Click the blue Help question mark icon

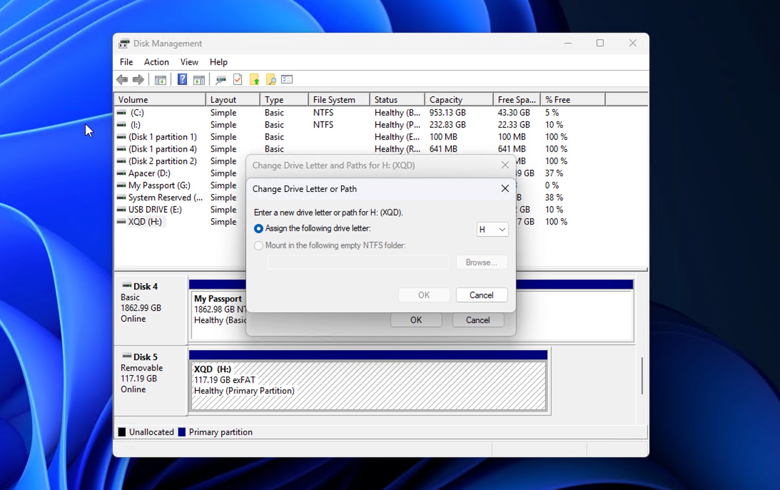click(182, 80)
